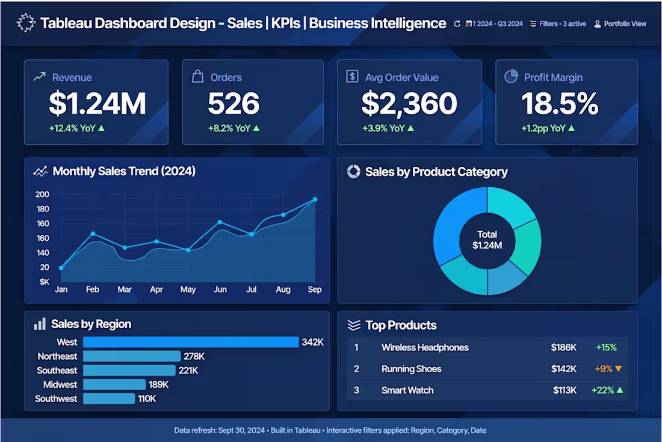662x442 pixels.
Task: Click the Monthly Sales Trend line icon
Action: click(x=40, y=172)
